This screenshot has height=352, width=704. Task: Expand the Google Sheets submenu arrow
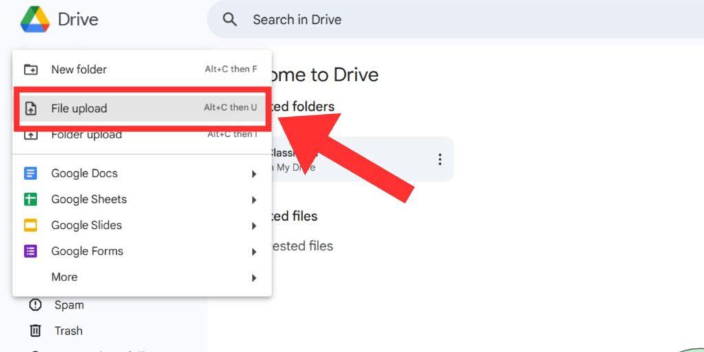point(254,200)
